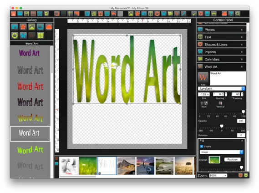Click the green printer toolbar icon
This screenshot has height=193, width=259.
pyautogui.click(x=214, y=14)
